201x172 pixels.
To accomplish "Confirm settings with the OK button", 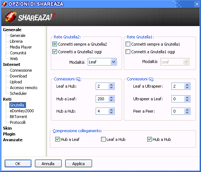I will tap(18, 164).
